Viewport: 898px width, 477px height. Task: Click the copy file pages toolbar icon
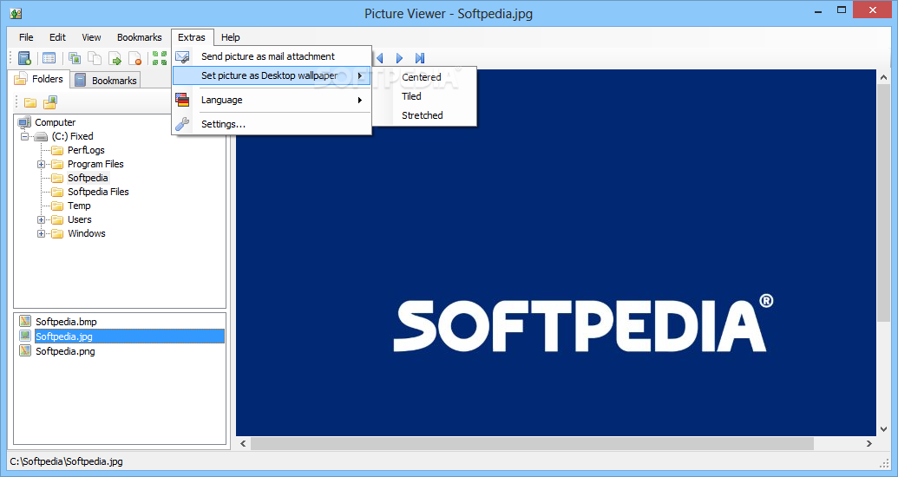[x=95, y=58]
